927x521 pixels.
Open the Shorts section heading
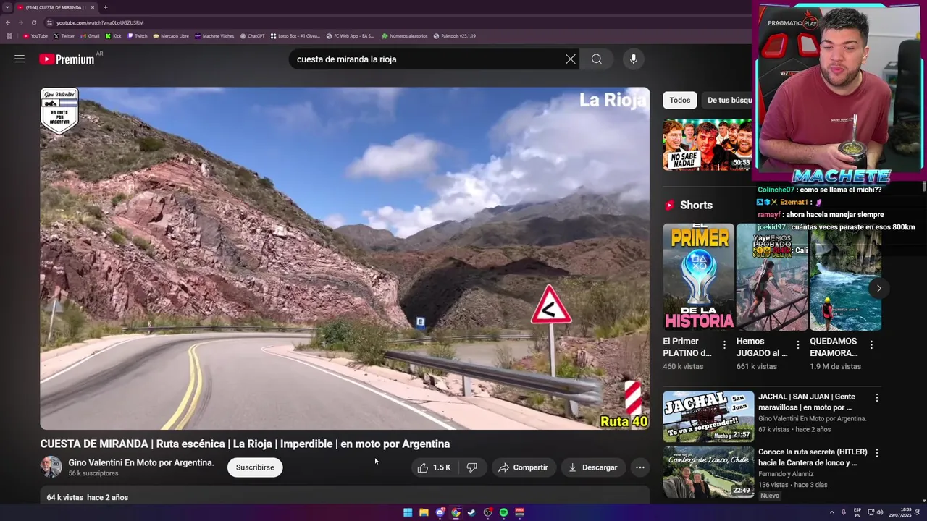click(x=696, y=206)
